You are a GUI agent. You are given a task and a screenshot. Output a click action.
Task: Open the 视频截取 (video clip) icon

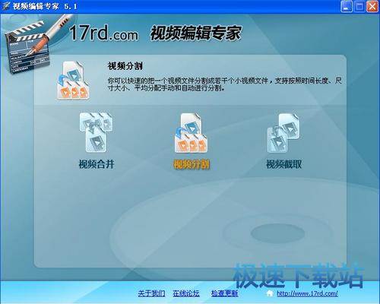click(283, 133)
